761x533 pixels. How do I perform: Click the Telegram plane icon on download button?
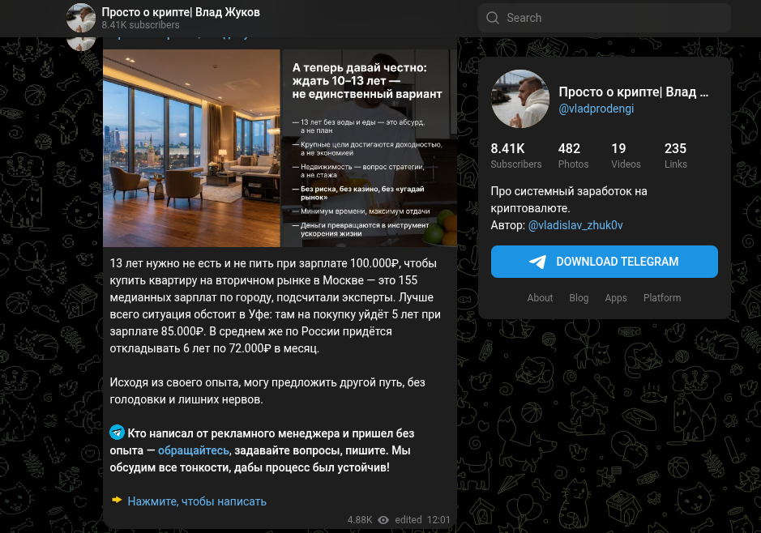[x=538, y=262]
